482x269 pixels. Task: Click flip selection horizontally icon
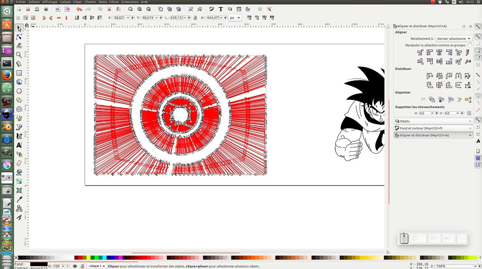coord(59,18)
